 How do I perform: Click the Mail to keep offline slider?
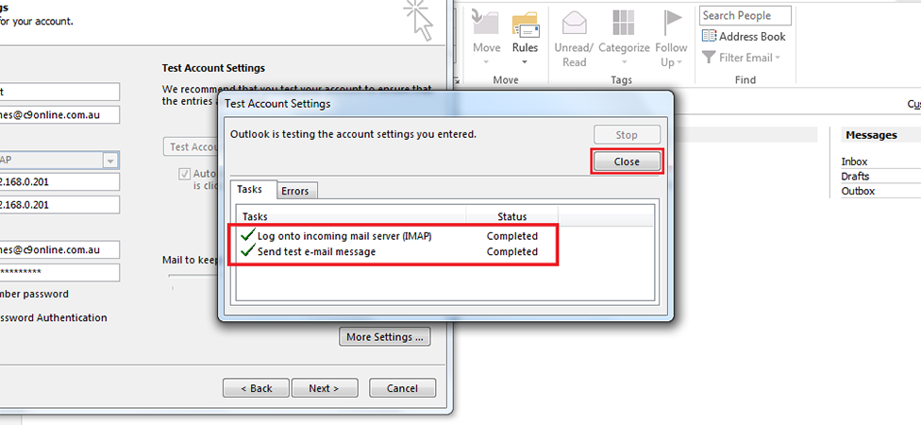(x=193, y=278)
